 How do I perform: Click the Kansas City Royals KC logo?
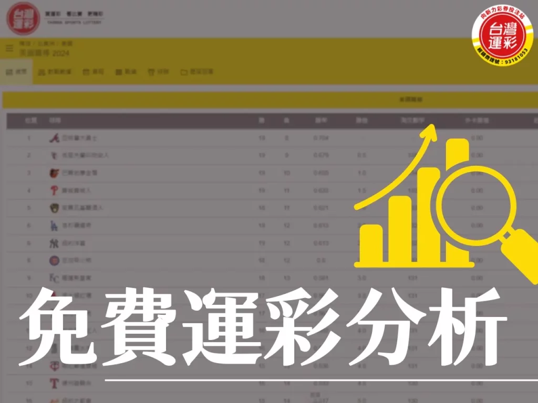[54, 278]
